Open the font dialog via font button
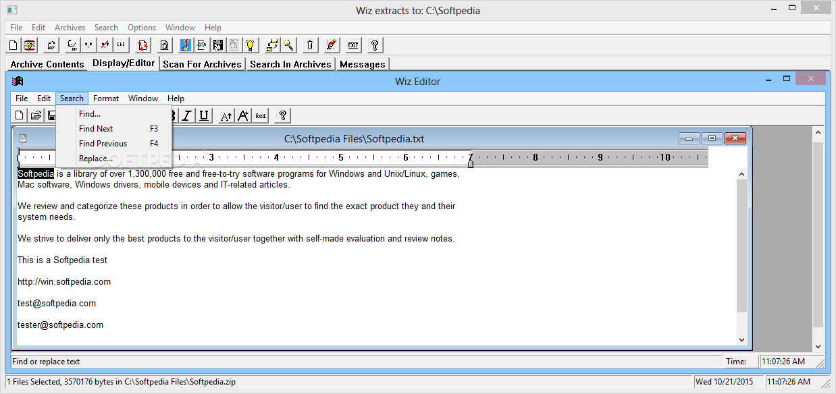836x394 pixels. (x=261, y=115)
